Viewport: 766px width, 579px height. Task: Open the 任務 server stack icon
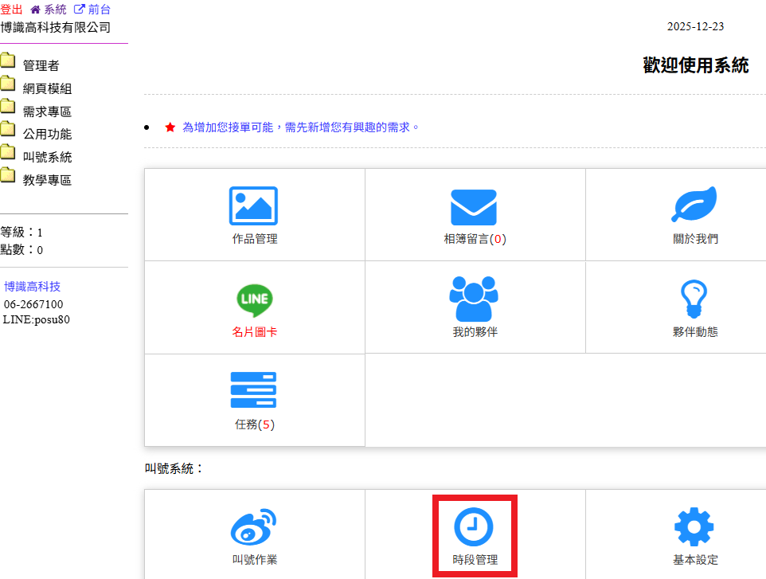pos(254,390)
